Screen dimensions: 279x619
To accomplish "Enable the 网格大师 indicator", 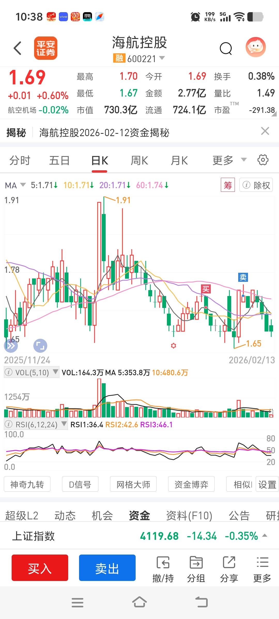I will (x=133, y=484).
